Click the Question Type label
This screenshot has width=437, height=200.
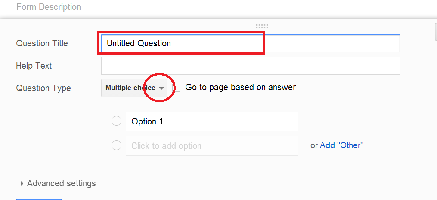coord(43,88)
